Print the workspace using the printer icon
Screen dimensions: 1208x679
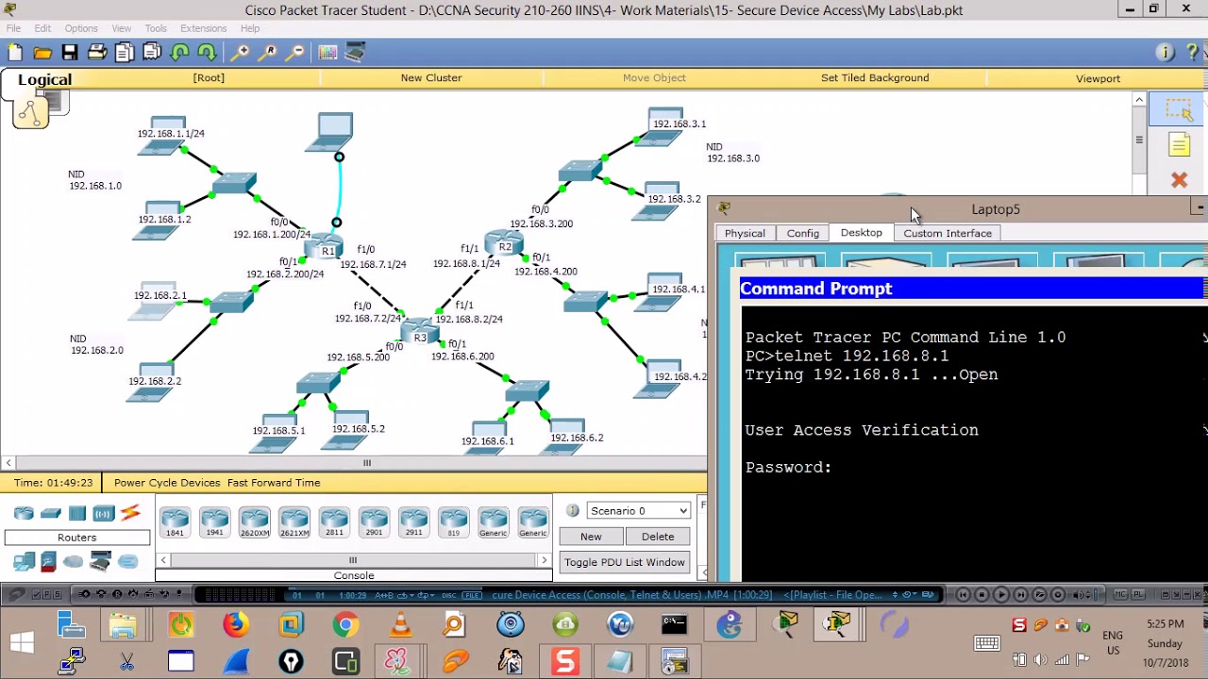(x=97, y=53)
